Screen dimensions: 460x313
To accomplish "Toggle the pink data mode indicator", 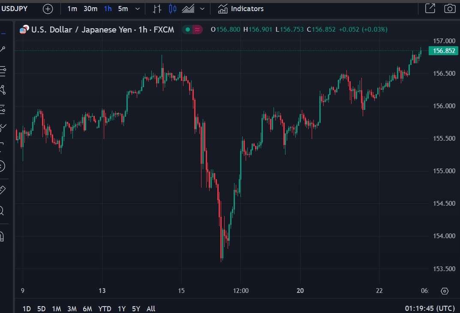I will [x=197, y=30].
